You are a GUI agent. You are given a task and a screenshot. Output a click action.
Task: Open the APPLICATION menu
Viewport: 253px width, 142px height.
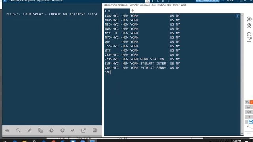pos(110,5)
